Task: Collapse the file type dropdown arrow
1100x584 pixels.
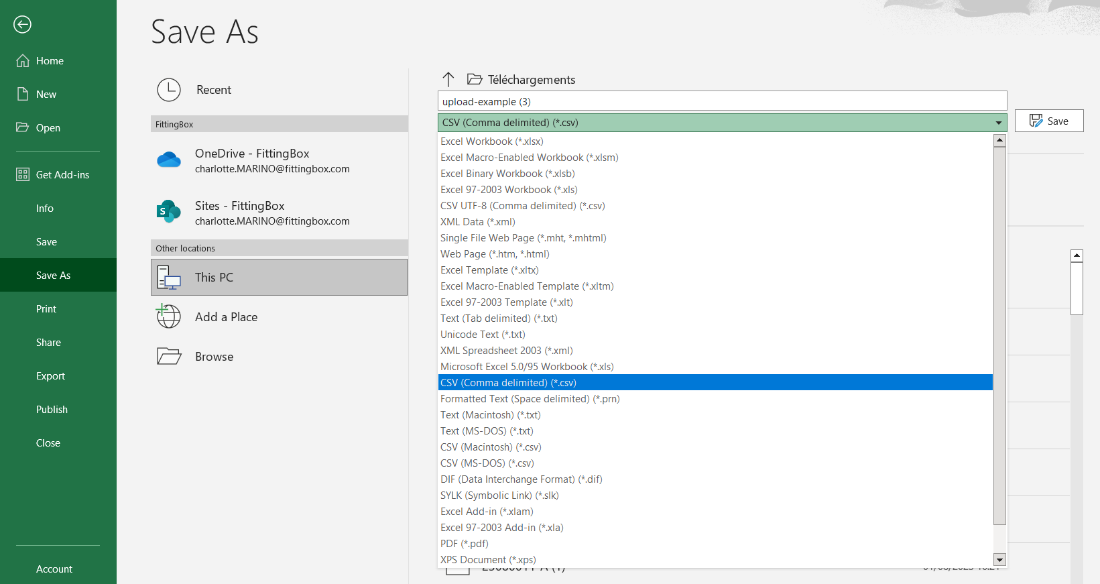Action: click(x=998, y=123)
